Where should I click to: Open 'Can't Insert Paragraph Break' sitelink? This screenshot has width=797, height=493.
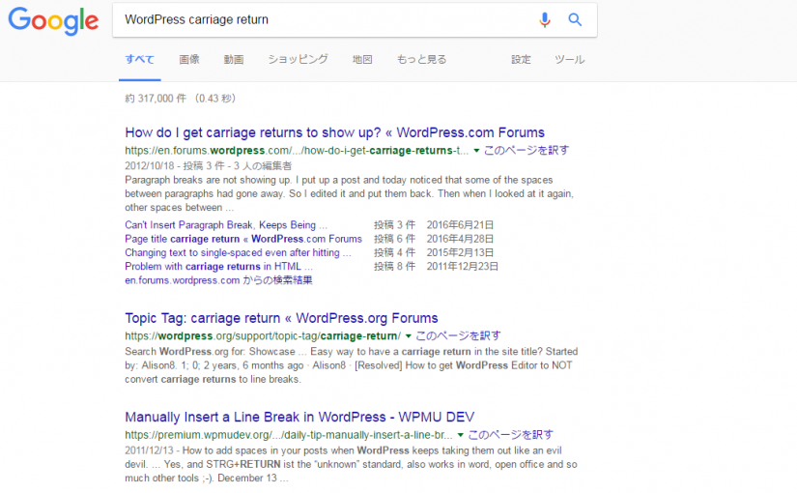pos(226,225)
